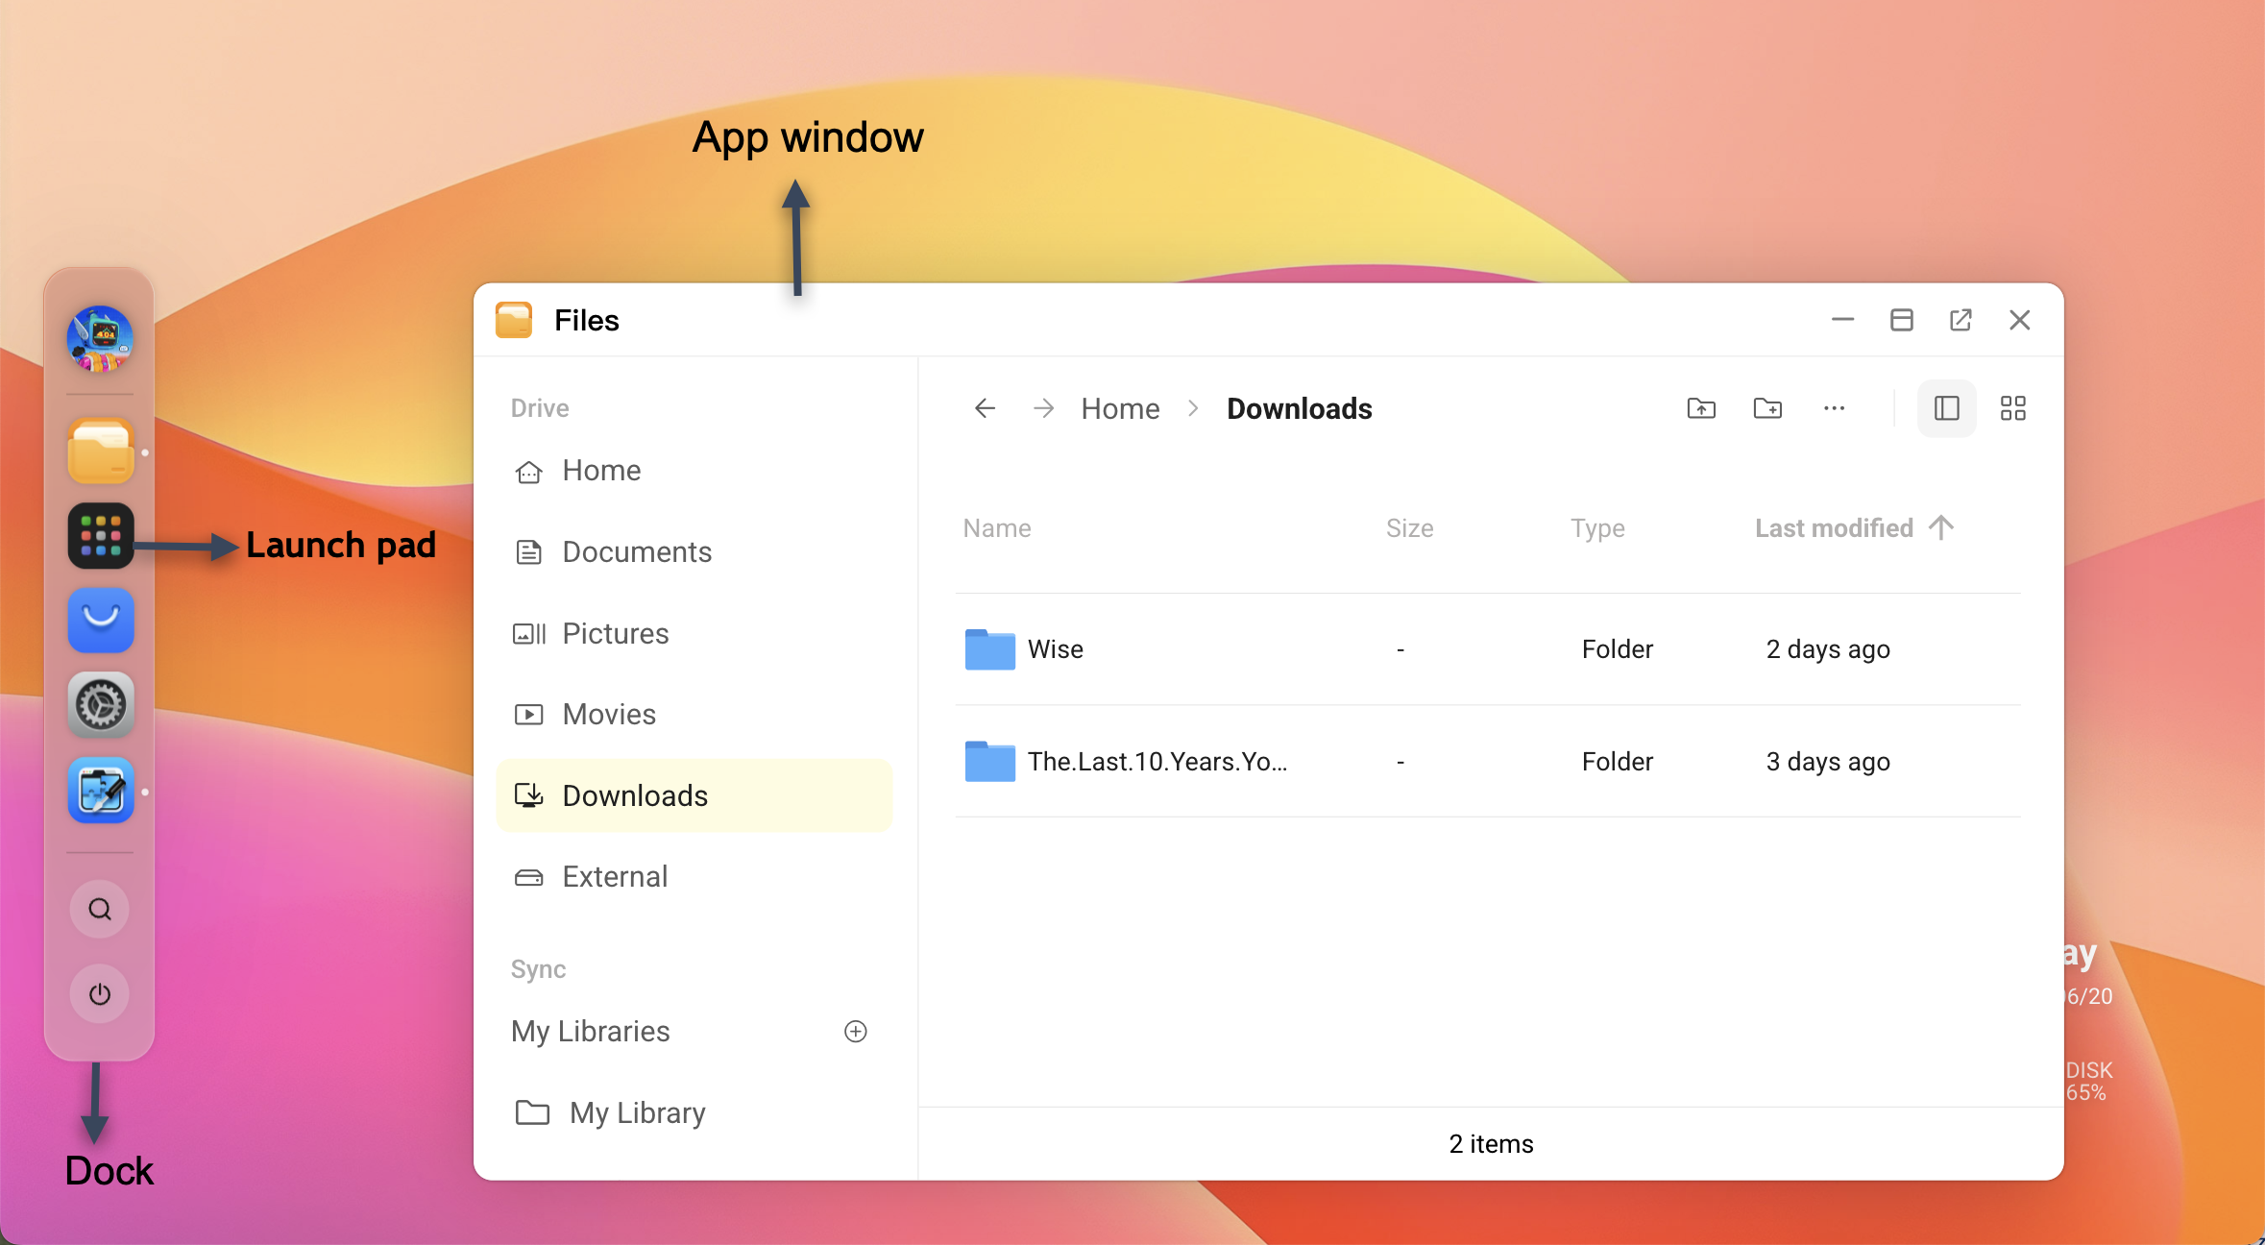This screenshot has width=2265, height=1245.
Task: Select the Wise folder name
Action: pyautogui.click(x=1055, y=649)
